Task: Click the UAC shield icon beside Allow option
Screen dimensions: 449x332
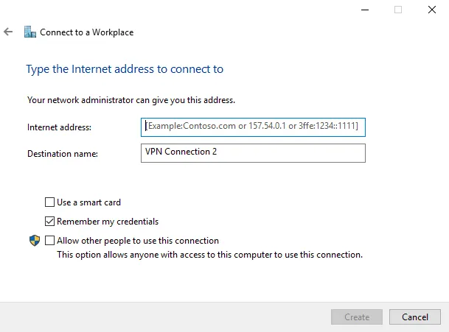Action: pos(34,241)
